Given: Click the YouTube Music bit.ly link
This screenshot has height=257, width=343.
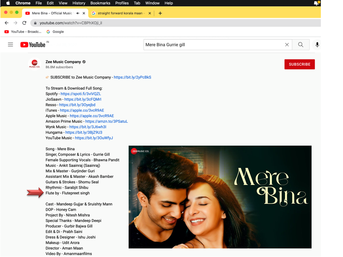Looking at the screenshot, I should pos(94,138).
